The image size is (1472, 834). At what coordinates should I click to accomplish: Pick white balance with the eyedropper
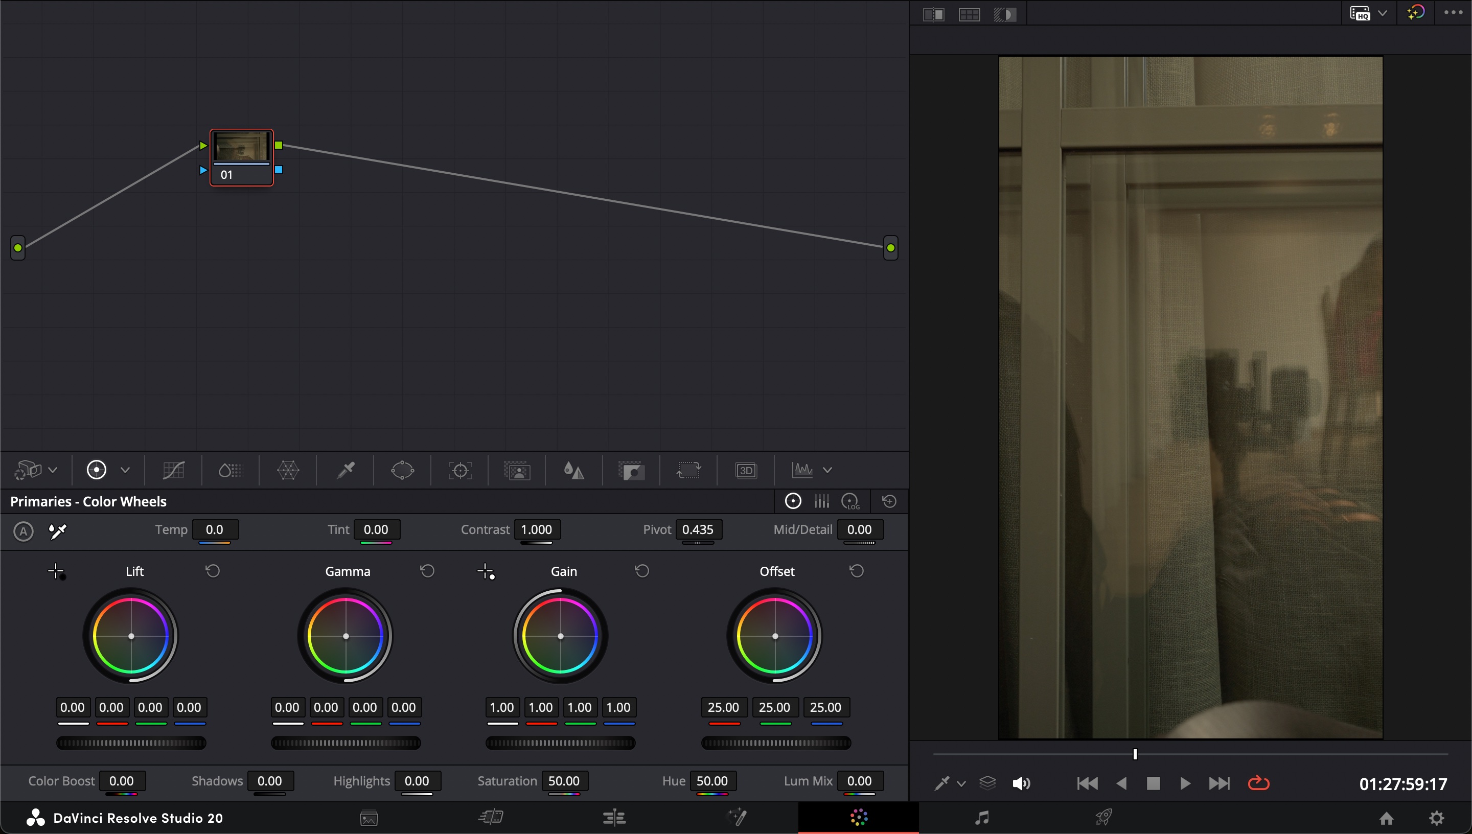[x=58, y=531]
